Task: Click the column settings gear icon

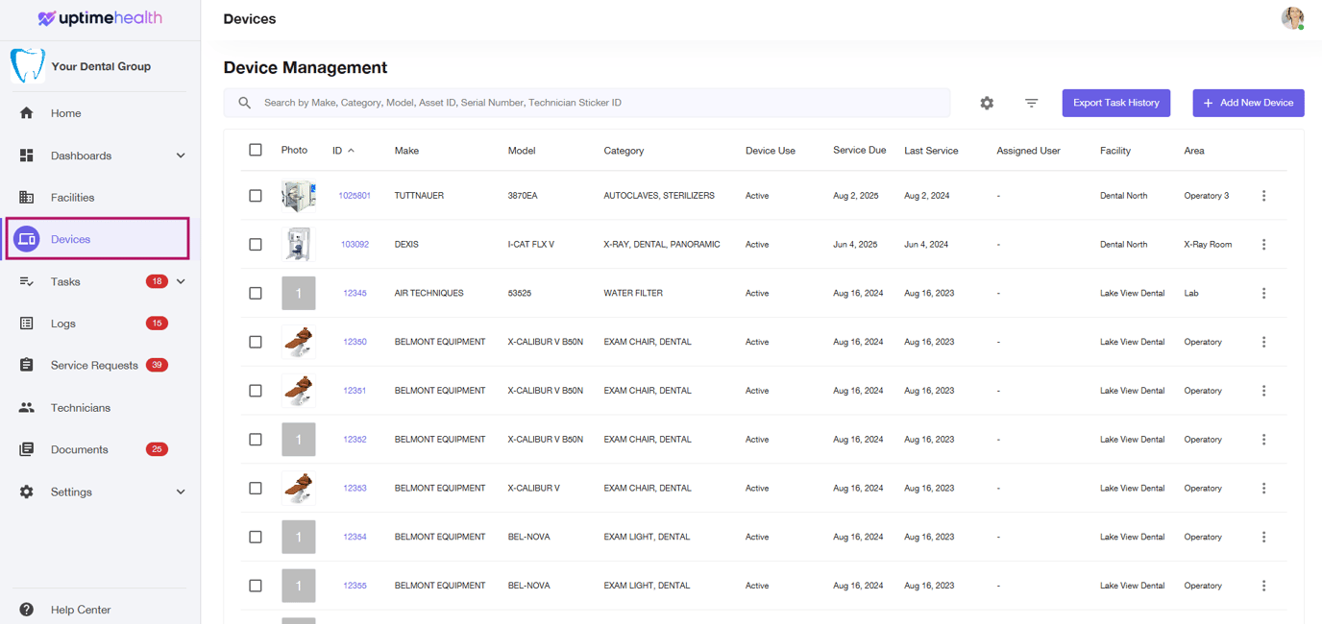Action: click(x=987, y=103)
